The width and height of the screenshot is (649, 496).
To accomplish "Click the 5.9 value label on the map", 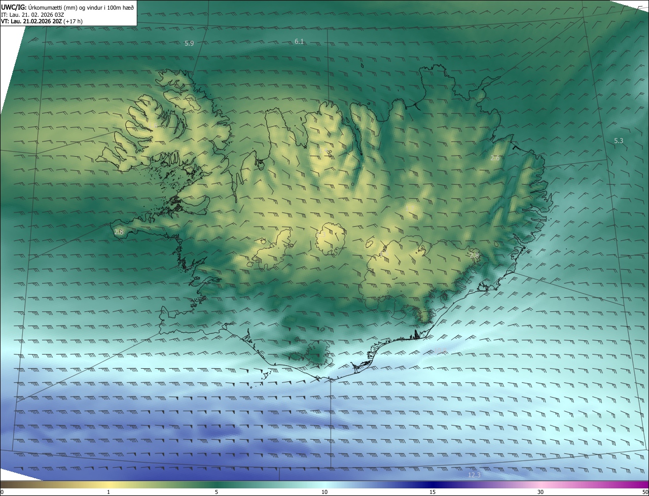I will (189, 44).
